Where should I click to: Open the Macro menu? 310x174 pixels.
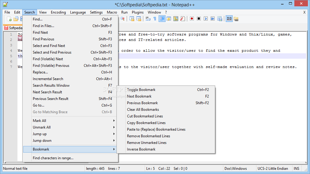click(x=112, y=12)
